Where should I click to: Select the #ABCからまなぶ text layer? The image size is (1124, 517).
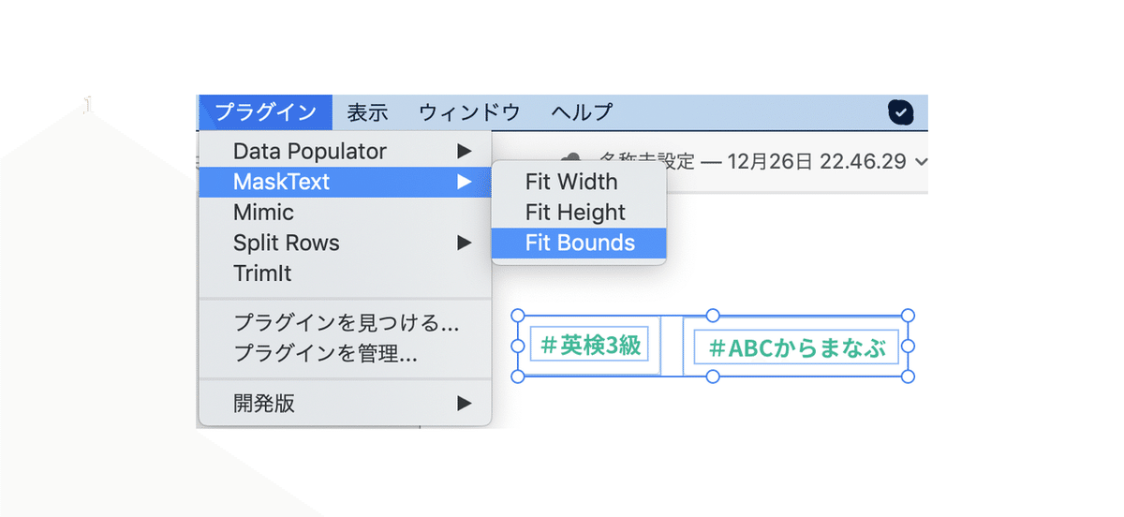(x=796, y=347)
